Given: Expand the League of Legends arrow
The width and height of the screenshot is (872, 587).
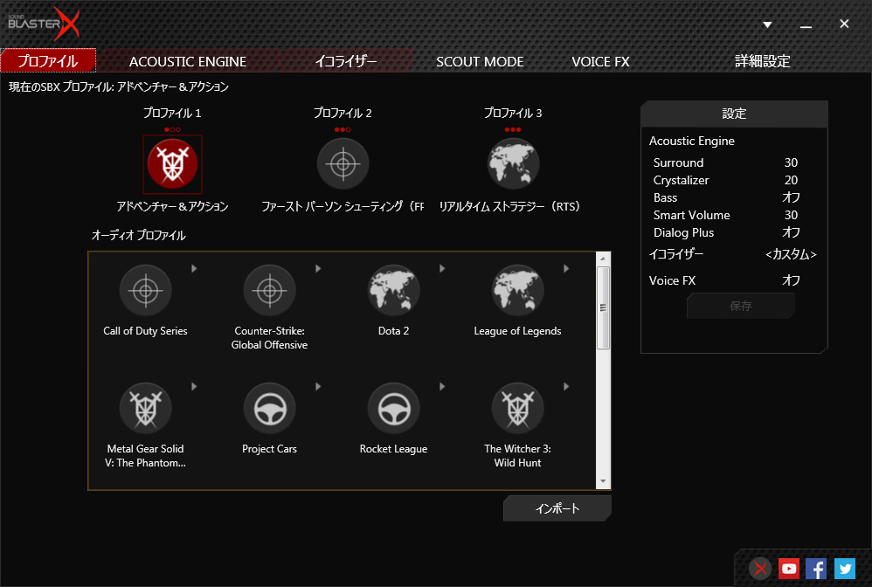Looking at the screenshot, I should [x=566, y=268].
